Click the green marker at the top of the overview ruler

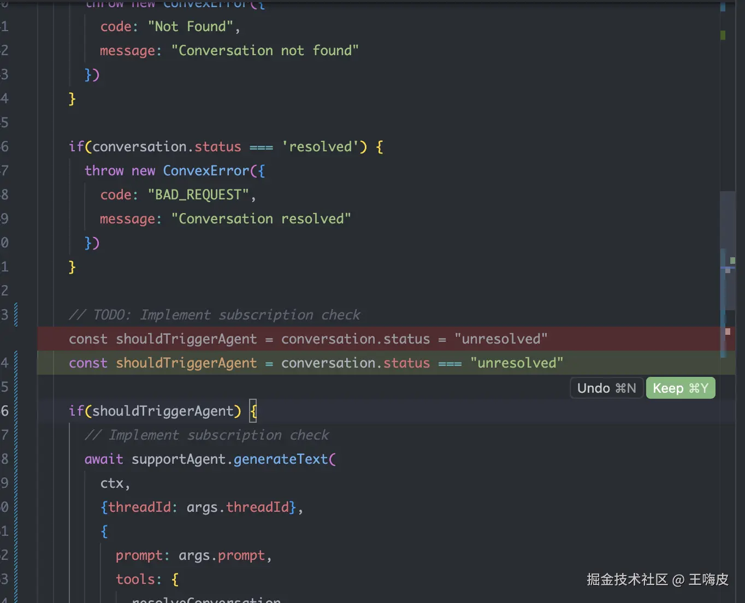coord(723,36)
